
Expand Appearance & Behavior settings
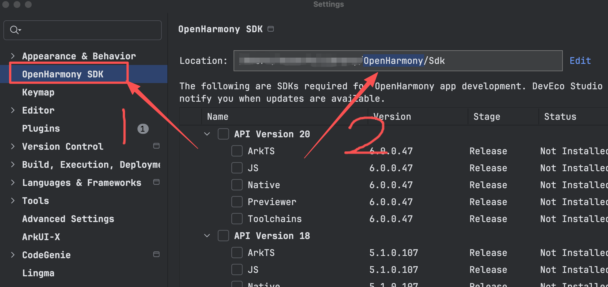[12, 56]
